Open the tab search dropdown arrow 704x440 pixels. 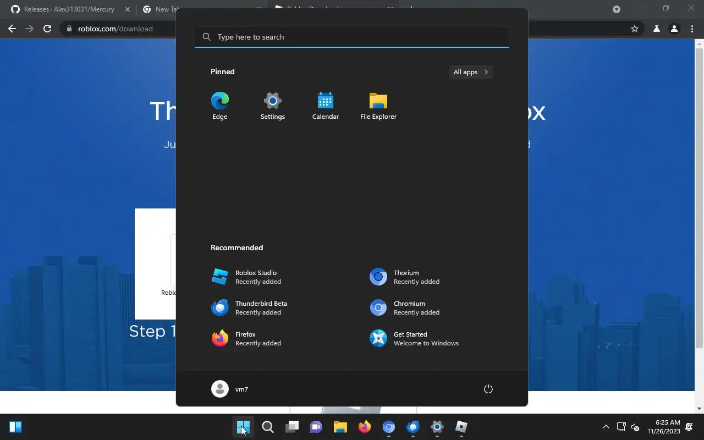[617, 9]
